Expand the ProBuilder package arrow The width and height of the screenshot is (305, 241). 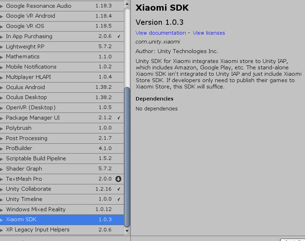pos(1,149)
